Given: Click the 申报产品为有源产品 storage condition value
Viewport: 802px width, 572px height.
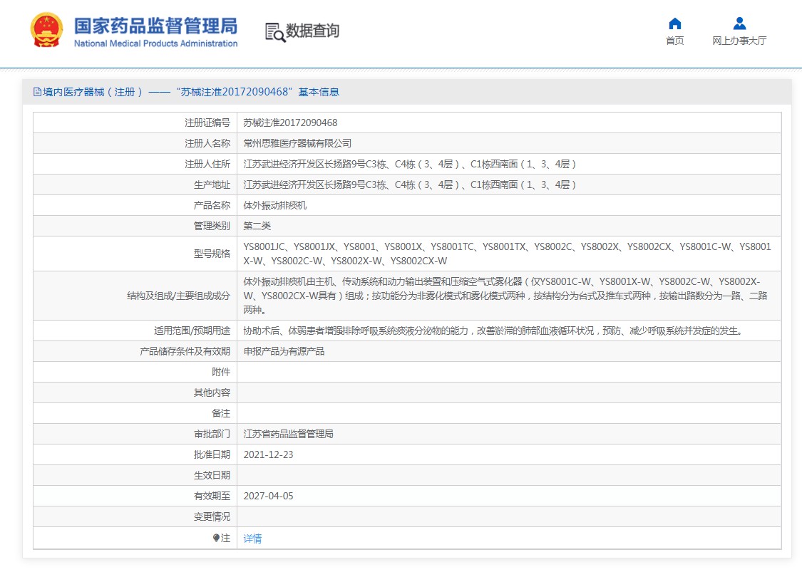Looking at the screenshot, I should tap(284, 351).
